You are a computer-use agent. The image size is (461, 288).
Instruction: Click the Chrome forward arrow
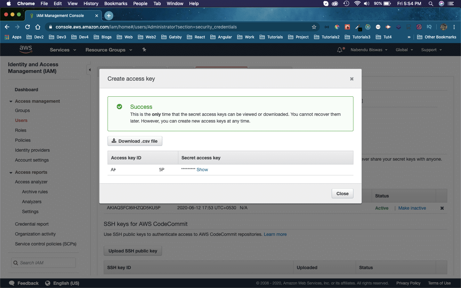click(x=17, y=27)
